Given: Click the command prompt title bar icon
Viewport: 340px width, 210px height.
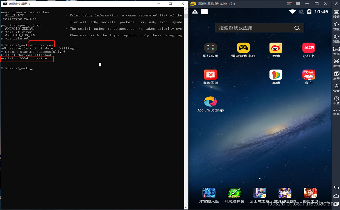Looking at the screenshot, I should tap(5, 4).
